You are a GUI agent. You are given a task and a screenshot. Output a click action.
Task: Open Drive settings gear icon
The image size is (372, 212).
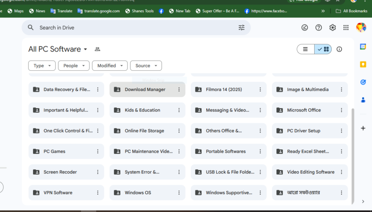(332, 28)
